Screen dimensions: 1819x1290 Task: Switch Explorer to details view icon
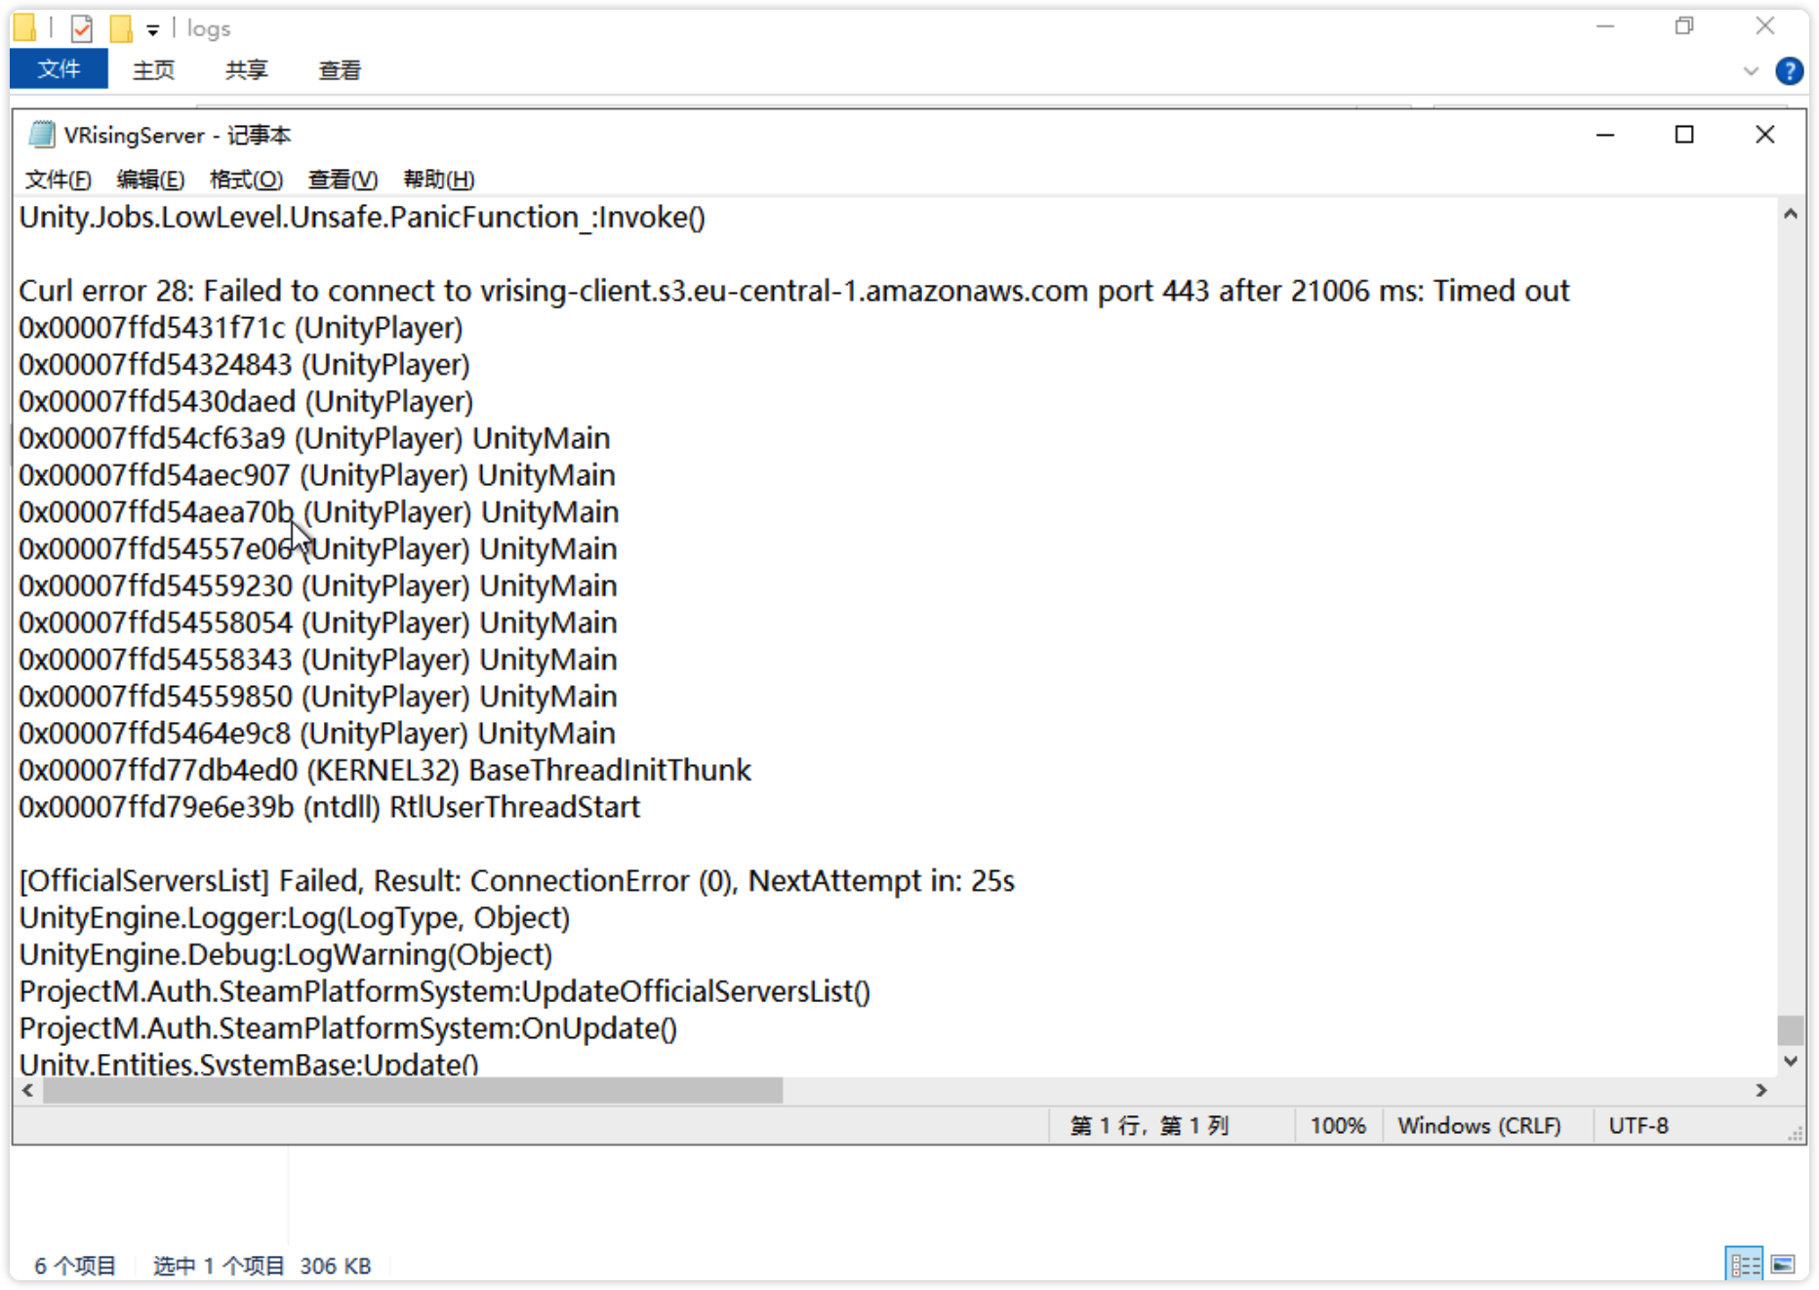(1744, 1265)
